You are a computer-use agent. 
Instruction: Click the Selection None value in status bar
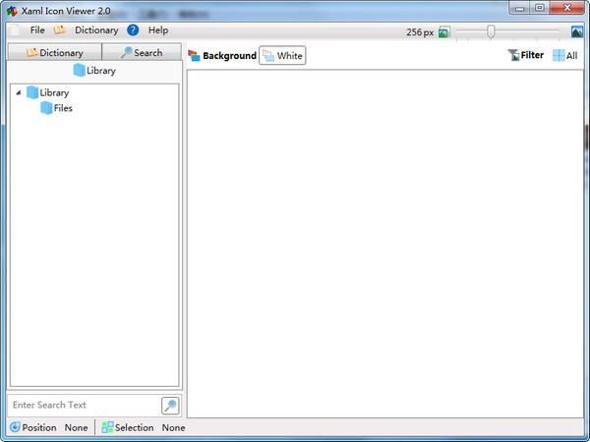tap(173, 427)
